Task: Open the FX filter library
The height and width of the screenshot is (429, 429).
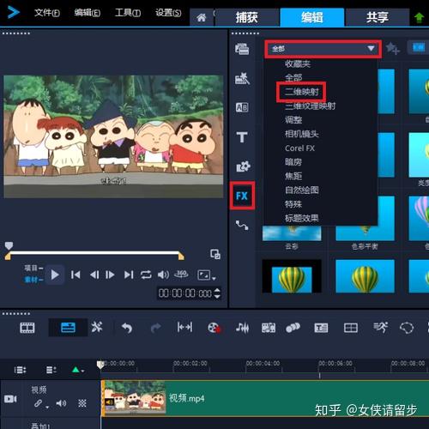Action: pyautogui.click(x=242, y=196)
